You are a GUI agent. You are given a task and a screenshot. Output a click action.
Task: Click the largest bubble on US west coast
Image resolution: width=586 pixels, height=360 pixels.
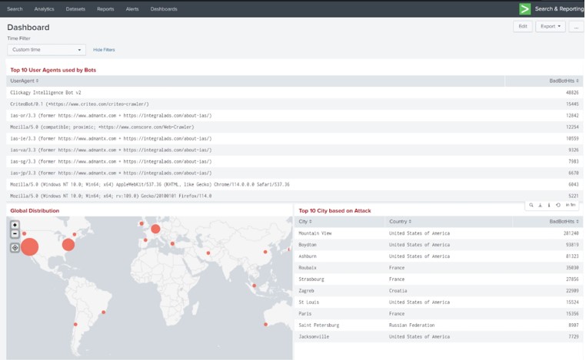[29, 246]
